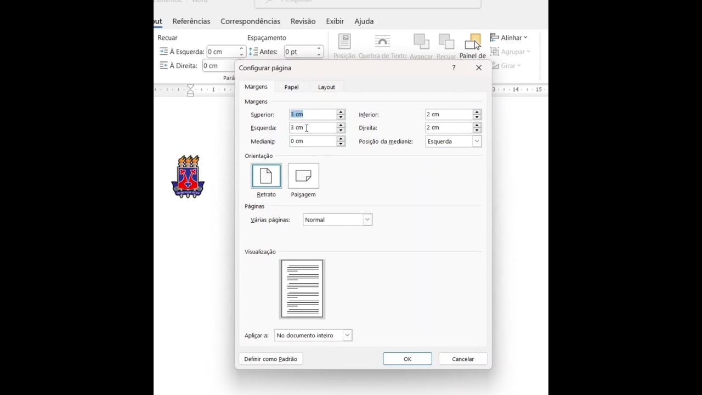Select the Paisagem orientation icon
702x395 pixels.
point(303,176)
